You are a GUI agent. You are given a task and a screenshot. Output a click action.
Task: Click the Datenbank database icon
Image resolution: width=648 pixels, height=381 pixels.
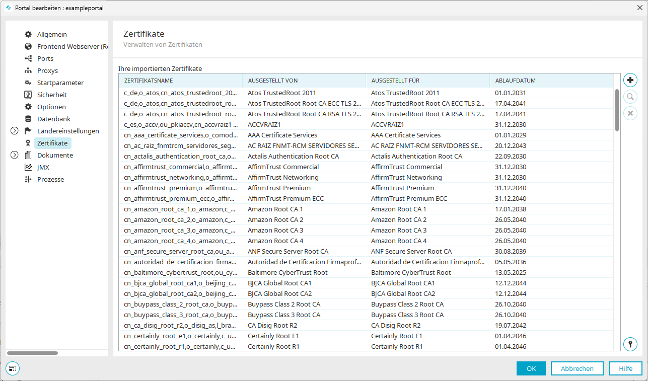(28, 119)
